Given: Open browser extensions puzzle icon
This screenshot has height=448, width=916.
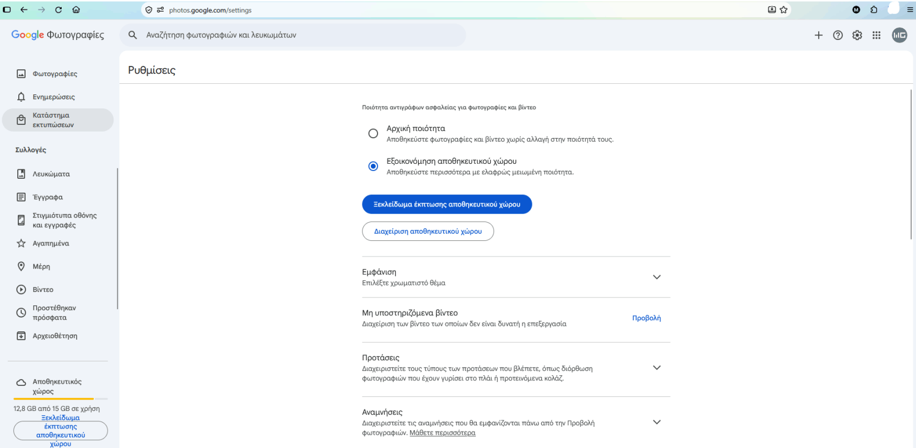Looking at the screenshot, I should (874, 10).
